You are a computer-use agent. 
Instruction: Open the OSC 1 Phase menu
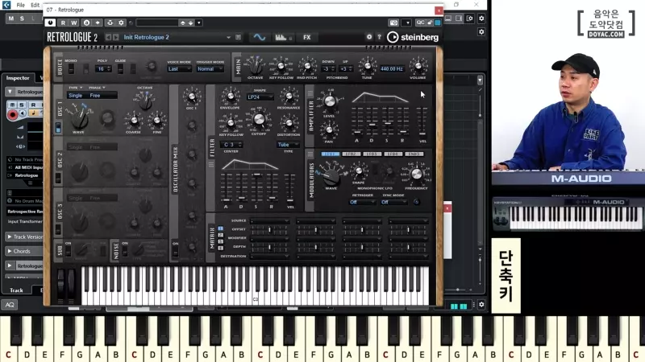tap(97, 88)
